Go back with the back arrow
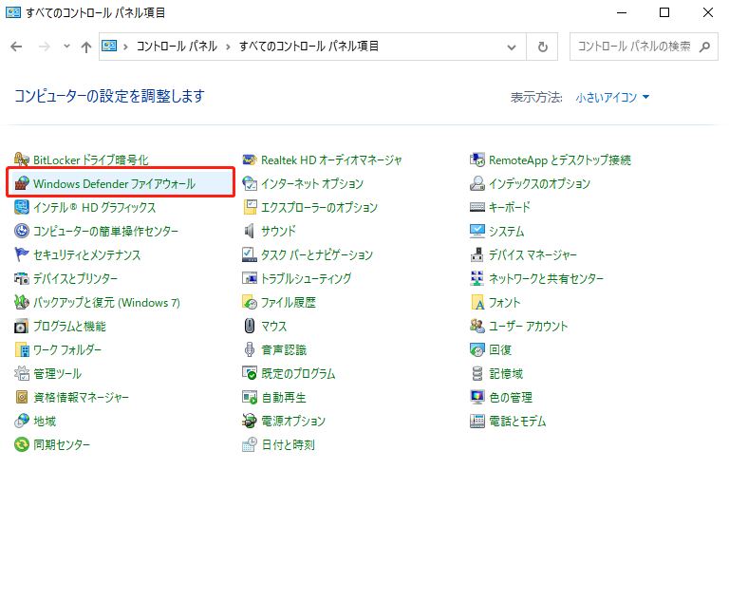729x601 pixels. click(x=17, y=47)
